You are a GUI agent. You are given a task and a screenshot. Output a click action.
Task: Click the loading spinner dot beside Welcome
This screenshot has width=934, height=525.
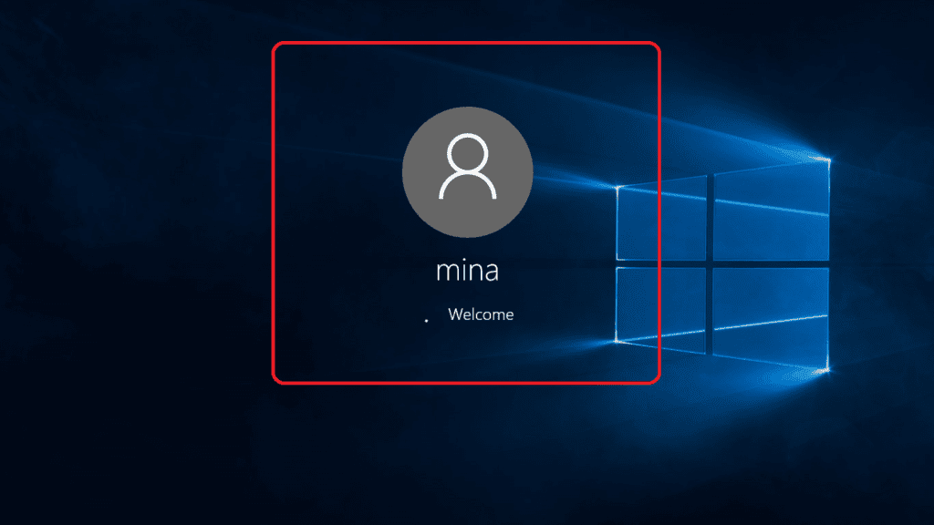[x=427, y=320]
